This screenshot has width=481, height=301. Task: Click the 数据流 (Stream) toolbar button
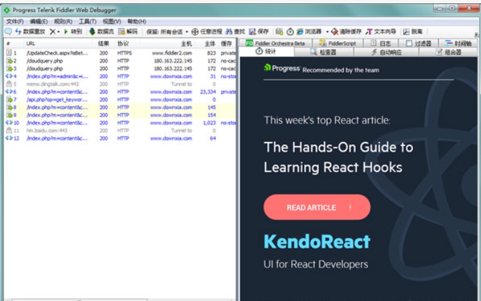pos(101,32)
